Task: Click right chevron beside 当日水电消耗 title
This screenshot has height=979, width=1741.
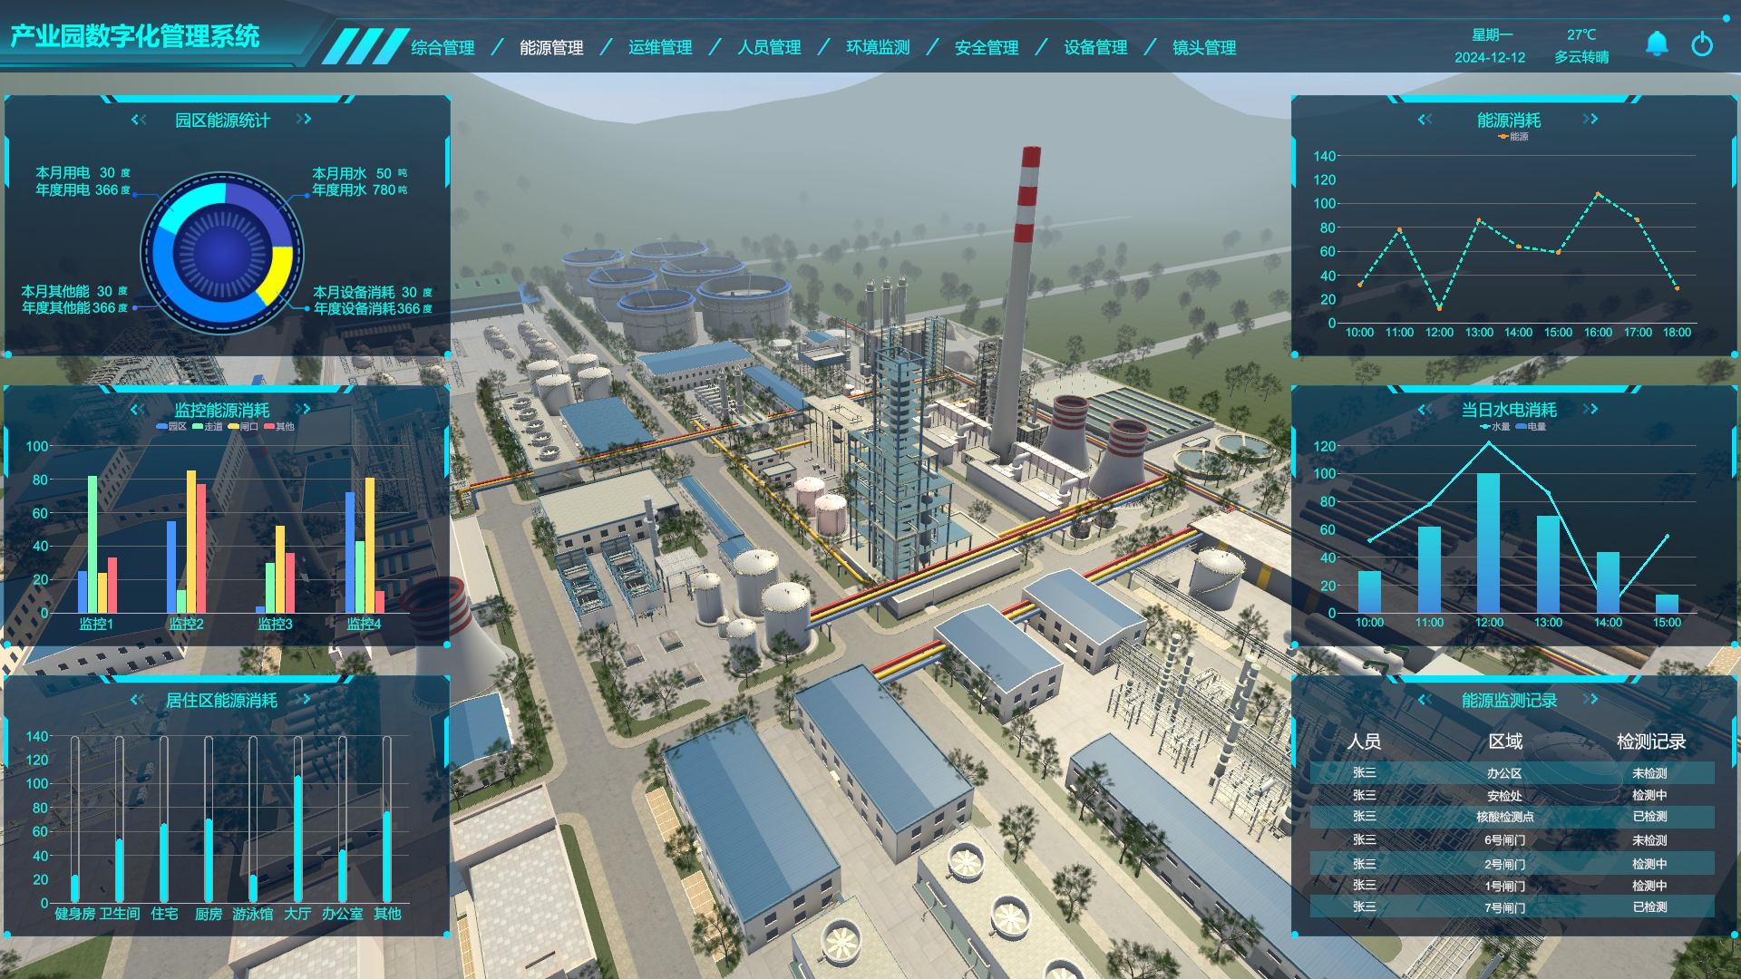Action: 1590,410
